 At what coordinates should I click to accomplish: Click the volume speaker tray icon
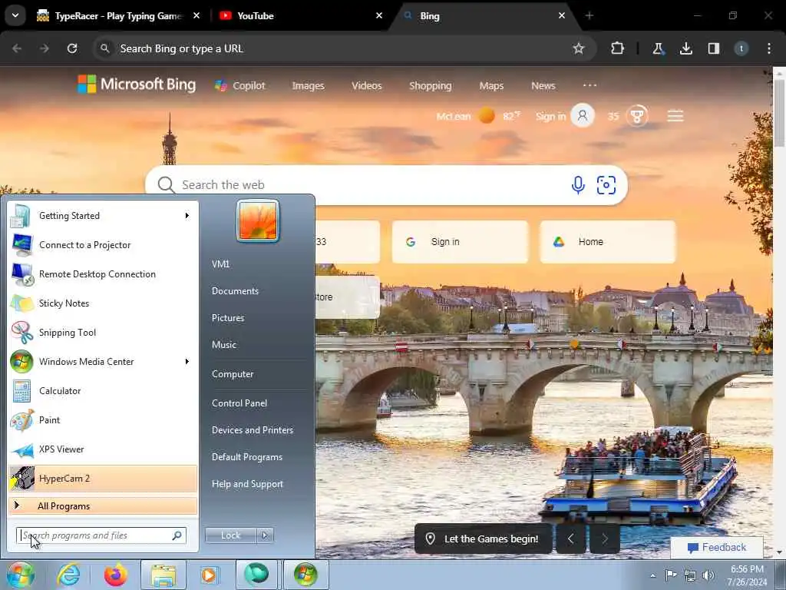[x=708, y=575]
